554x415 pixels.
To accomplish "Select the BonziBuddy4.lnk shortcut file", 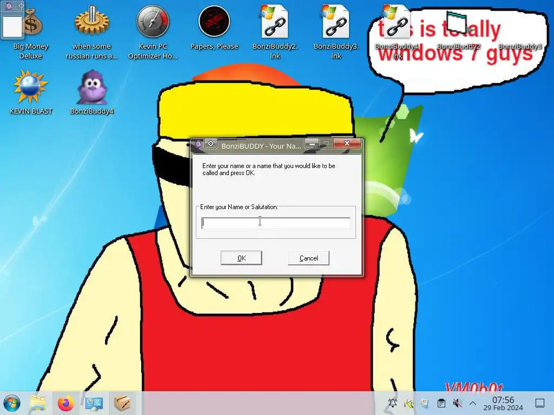I will 397,32.
